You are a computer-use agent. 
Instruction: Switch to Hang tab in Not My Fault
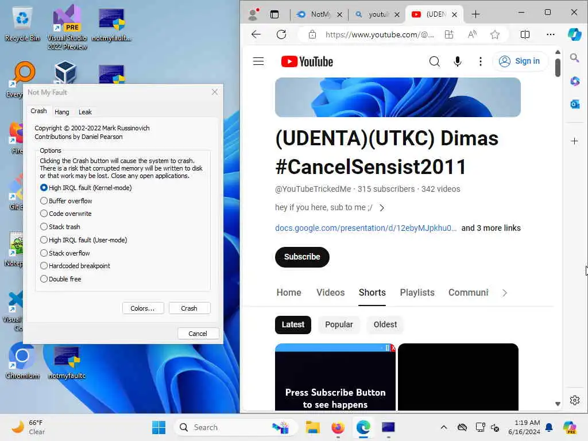(x=62, y=112)
